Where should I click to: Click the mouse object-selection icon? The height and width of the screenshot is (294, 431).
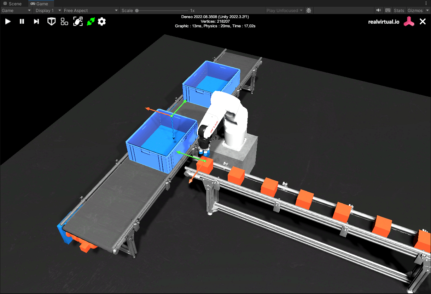point(78,22)
